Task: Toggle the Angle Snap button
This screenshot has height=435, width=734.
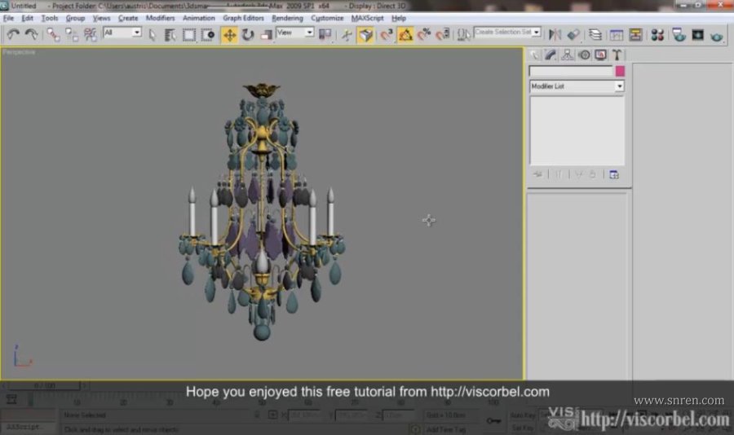Action: (x=405, y=34)
